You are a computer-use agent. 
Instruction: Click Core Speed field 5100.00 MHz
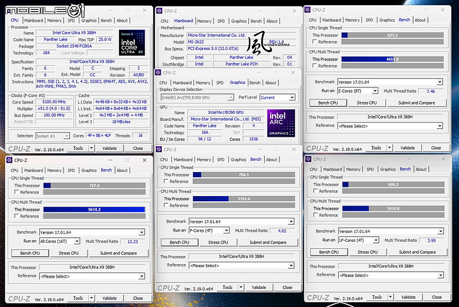tap(54, 102)
